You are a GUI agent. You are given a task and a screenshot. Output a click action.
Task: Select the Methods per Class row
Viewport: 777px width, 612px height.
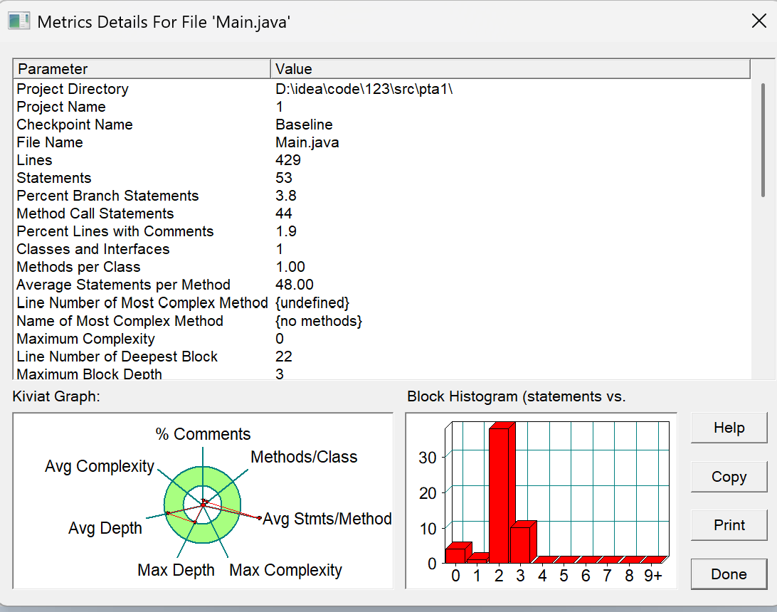[381, 267]
